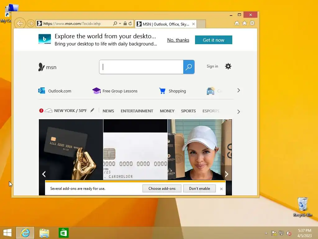Open a new blank tab
318x239 pixels.
click(201, 24)
